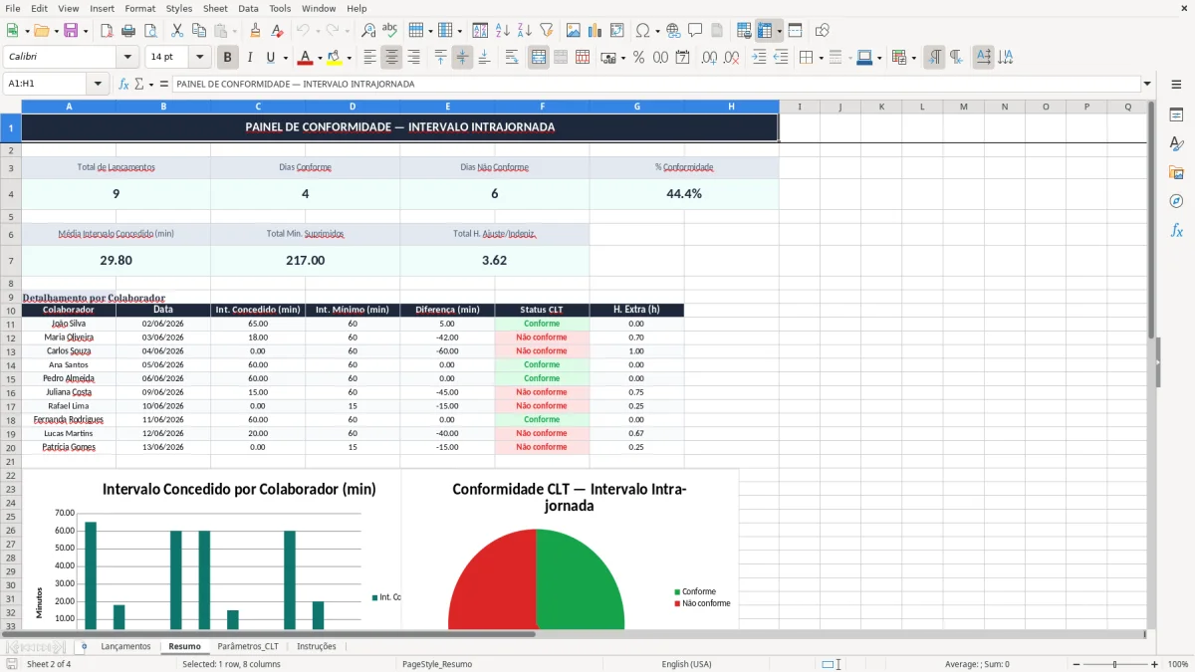Image resolution: width=1195 pixels, height=672 pixels.
Task: Toggle Bold formatting
Action: click(228, 58)
